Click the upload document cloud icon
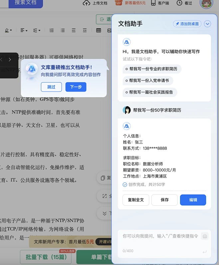 [87, 3]
